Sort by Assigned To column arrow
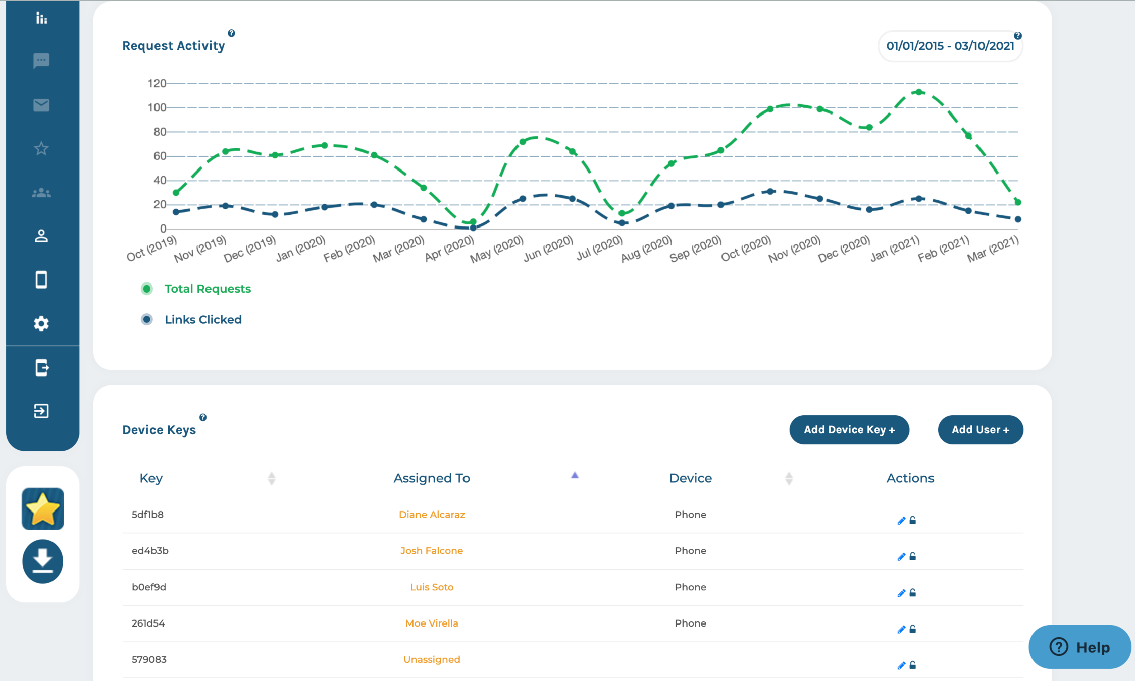The height and width of the screenshot is (681, 1135). (x=575, y=475)
